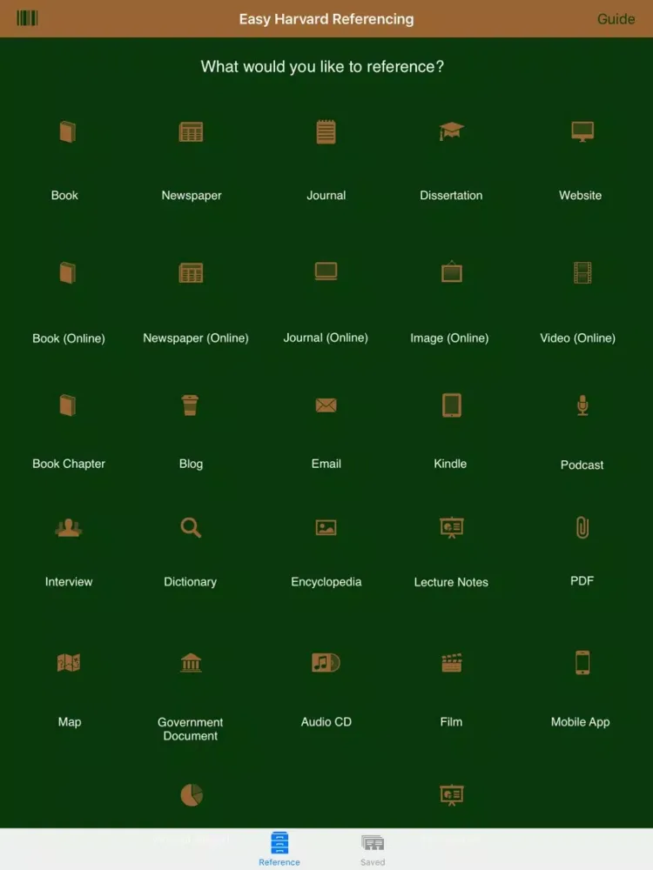Select the Lecture Notes presentation icon

451,528
